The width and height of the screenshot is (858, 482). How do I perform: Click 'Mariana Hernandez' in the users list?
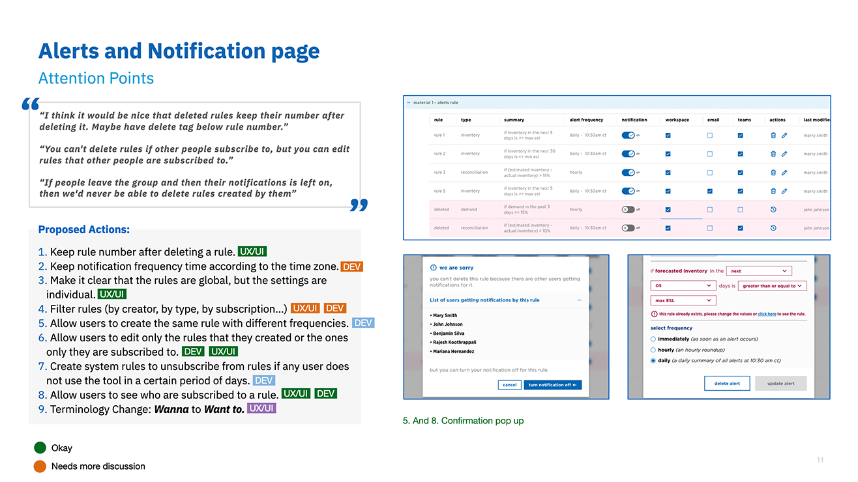[x=452, y=351]
